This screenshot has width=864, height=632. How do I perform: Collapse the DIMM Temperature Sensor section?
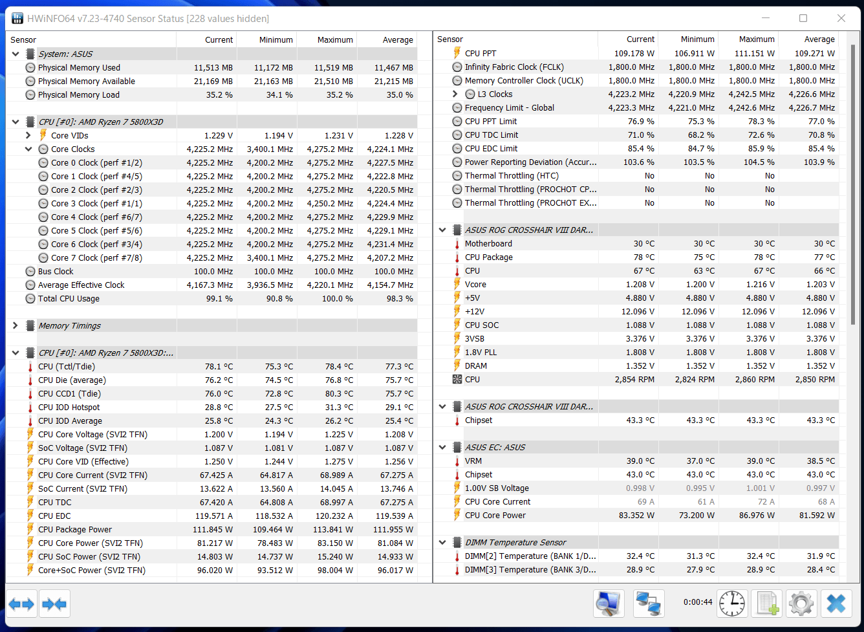coord(442,542)
